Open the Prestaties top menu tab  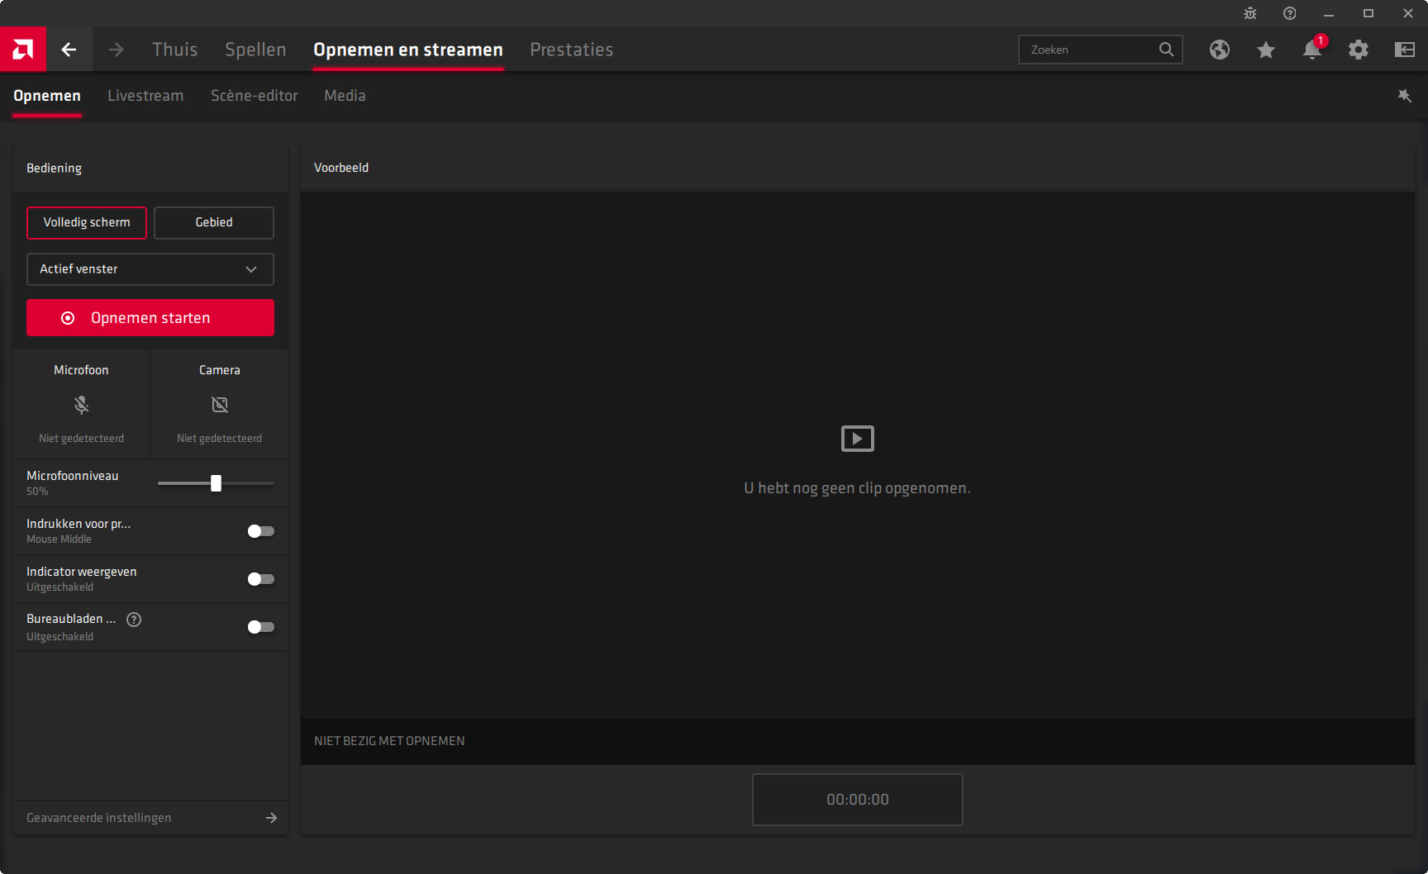pyautogui.click(x=571, y=50)
